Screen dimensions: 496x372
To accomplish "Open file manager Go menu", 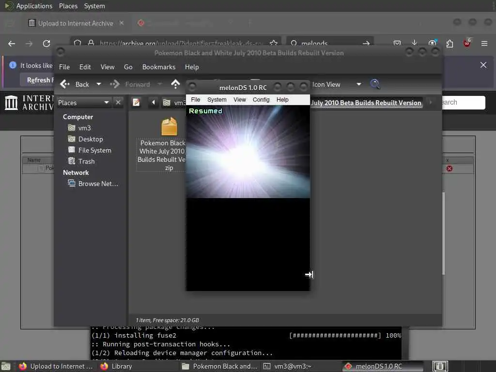I will pyautogui.click(x=128, y=67).
